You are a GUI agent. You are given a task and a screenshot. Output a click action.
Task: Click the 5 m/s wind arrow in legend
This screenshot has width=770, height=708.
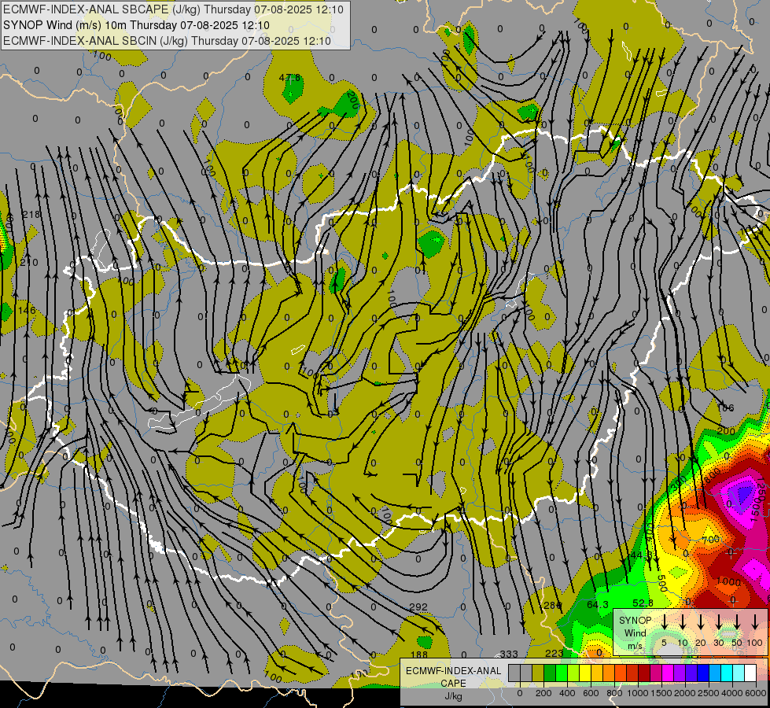click(665, 621)
